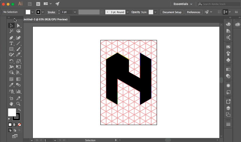Open the Essentials workspace switcher
241x142 pixels.
(x=183, y=4)
